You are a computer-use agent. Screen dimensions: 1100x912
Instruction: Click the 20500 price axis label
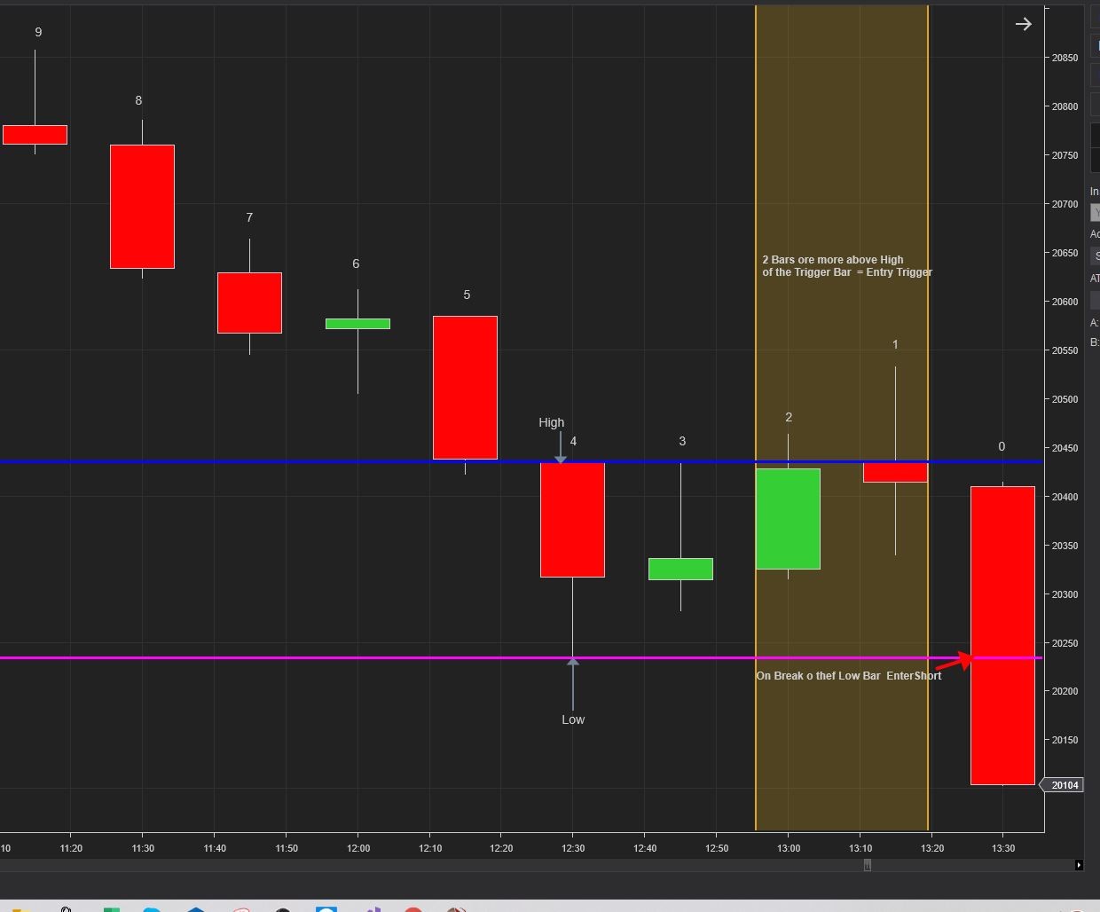click(x=1065, y=399)
